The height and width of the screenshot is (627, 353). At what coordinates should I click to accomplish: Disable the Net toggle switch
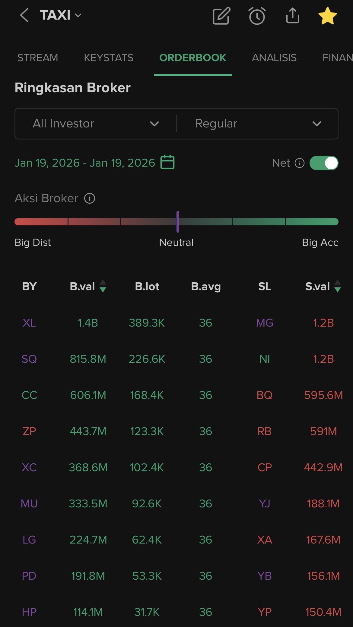click(324, 163)
